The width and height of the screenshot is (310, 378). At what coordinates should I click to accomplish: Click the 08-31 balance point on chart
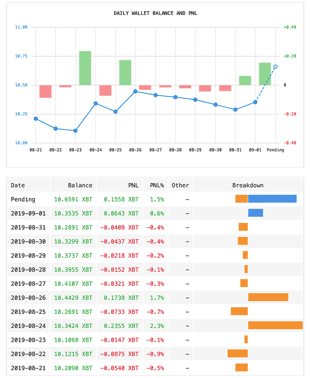click(x=235, y=110)
